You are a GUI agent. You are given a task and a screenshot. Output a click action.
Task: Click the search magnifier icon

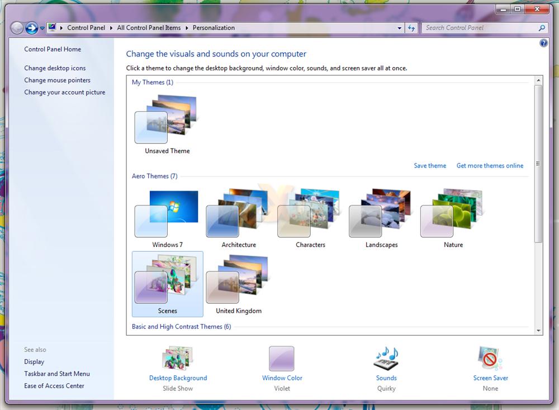[542, 28]
